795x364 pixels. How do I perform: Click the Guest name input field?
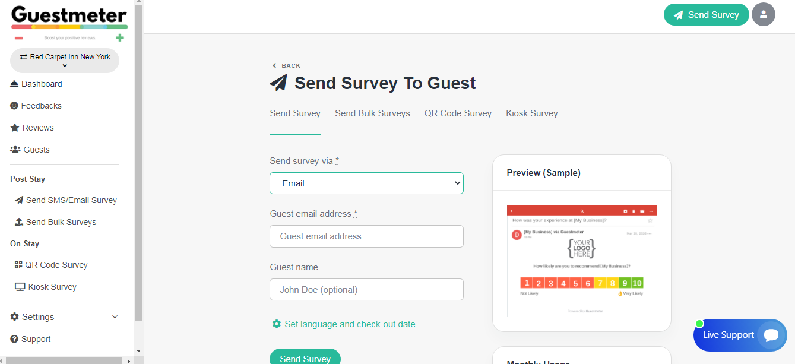[x=366, y=290]
